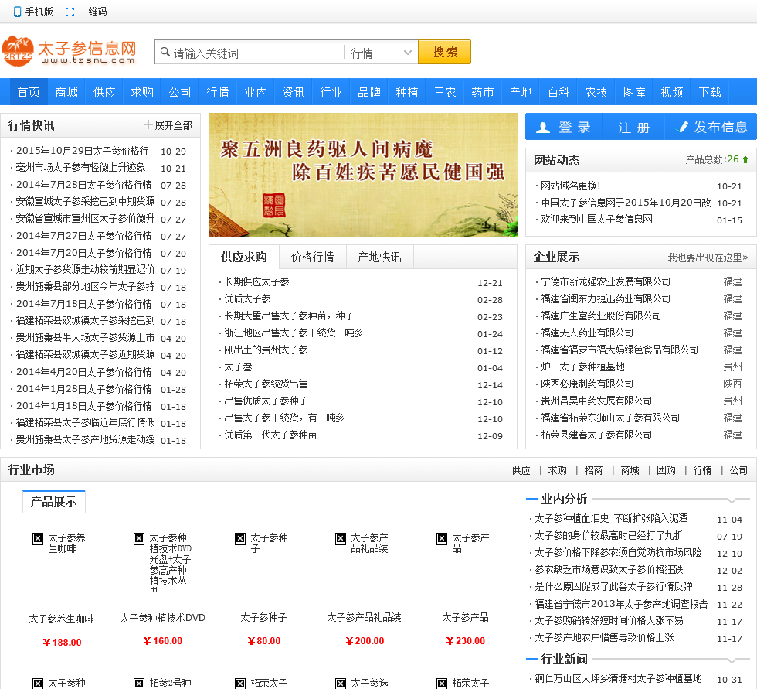Switch to the 价格行情 tab

coord(312,257)
